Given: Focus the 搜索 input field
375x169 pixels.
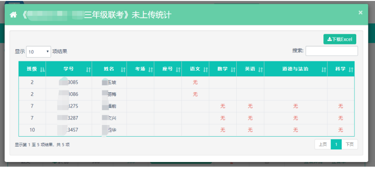Looking at the screenshot, I should click(332, 51).
